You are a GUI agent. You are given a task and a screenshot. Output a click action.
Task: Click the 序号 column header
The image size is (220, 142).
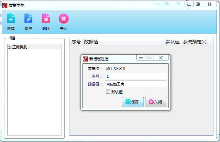click(76, 42)
